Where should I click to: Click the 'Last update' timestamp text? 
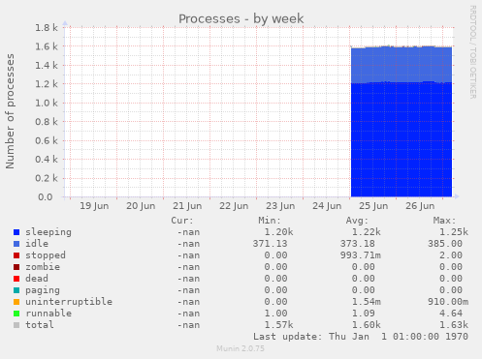tap(361, 337)
